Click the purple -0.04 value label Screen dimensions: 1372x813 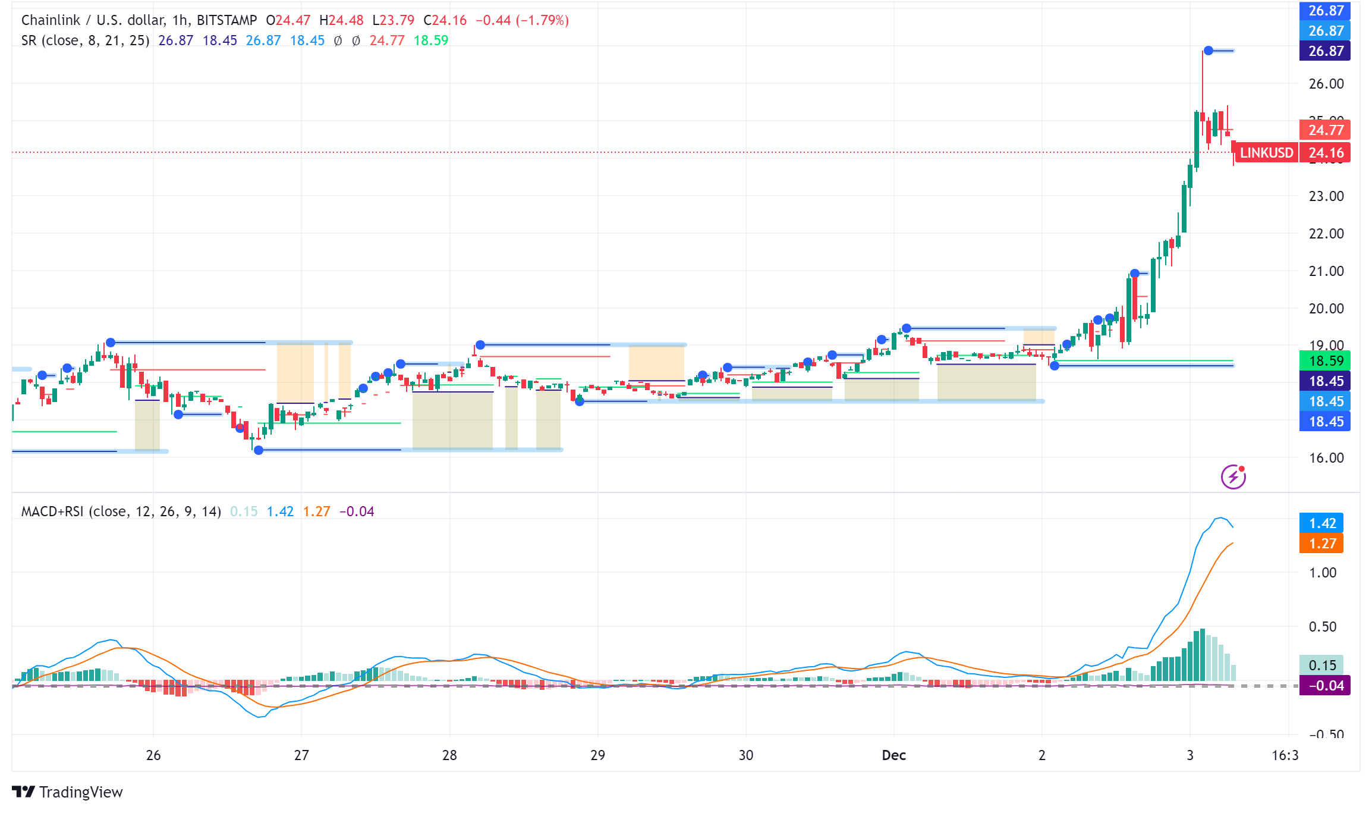1326,686
